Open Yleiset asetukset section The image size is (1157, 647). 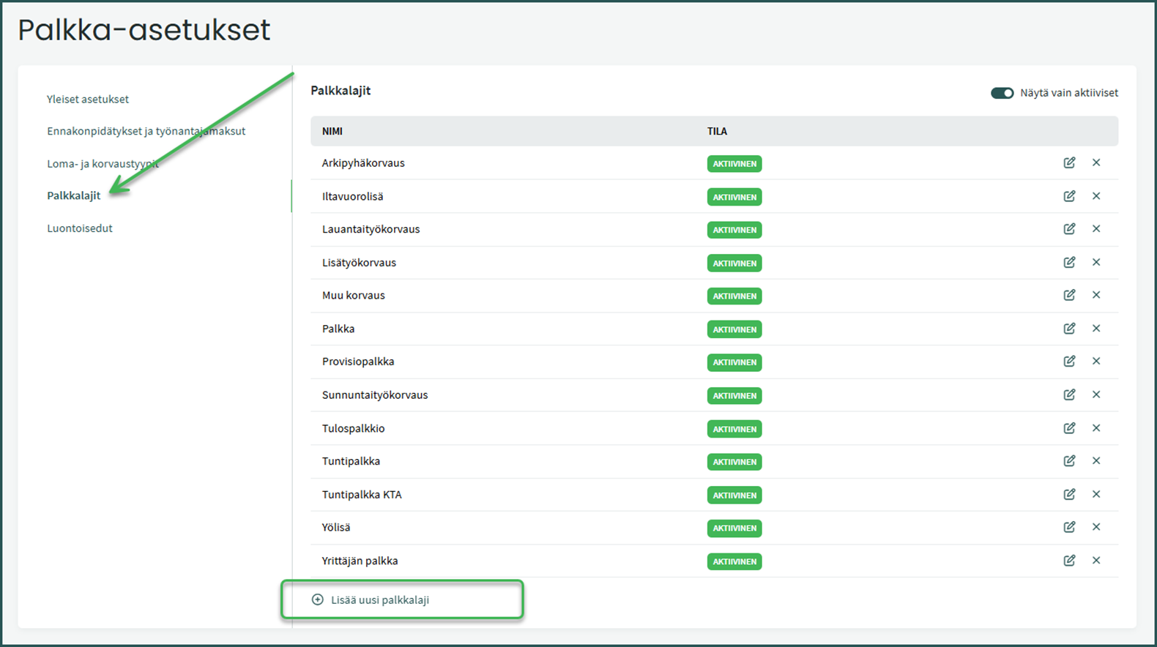88,99
